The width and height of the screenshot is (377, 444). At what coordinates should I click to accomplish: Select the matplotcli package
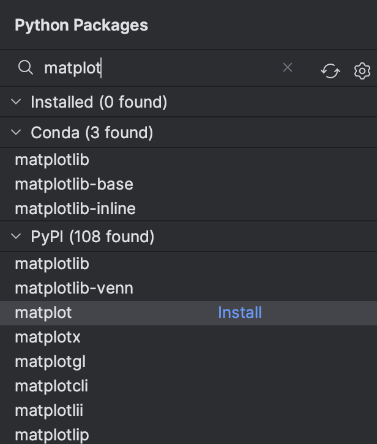click(x=51, y=386)
